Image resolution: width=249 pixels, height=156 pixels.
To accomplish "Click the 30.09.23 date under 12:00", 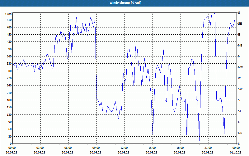I will [x=124, y=153].
